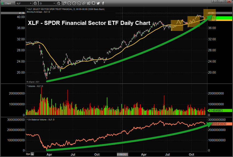This screenshot has height=157, width=233.
Task: Close the chart window
Action: (229, 1)
